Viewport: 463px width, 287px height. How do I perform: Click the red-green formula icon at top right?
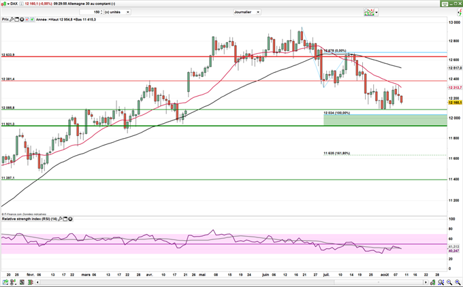[460, 12]
